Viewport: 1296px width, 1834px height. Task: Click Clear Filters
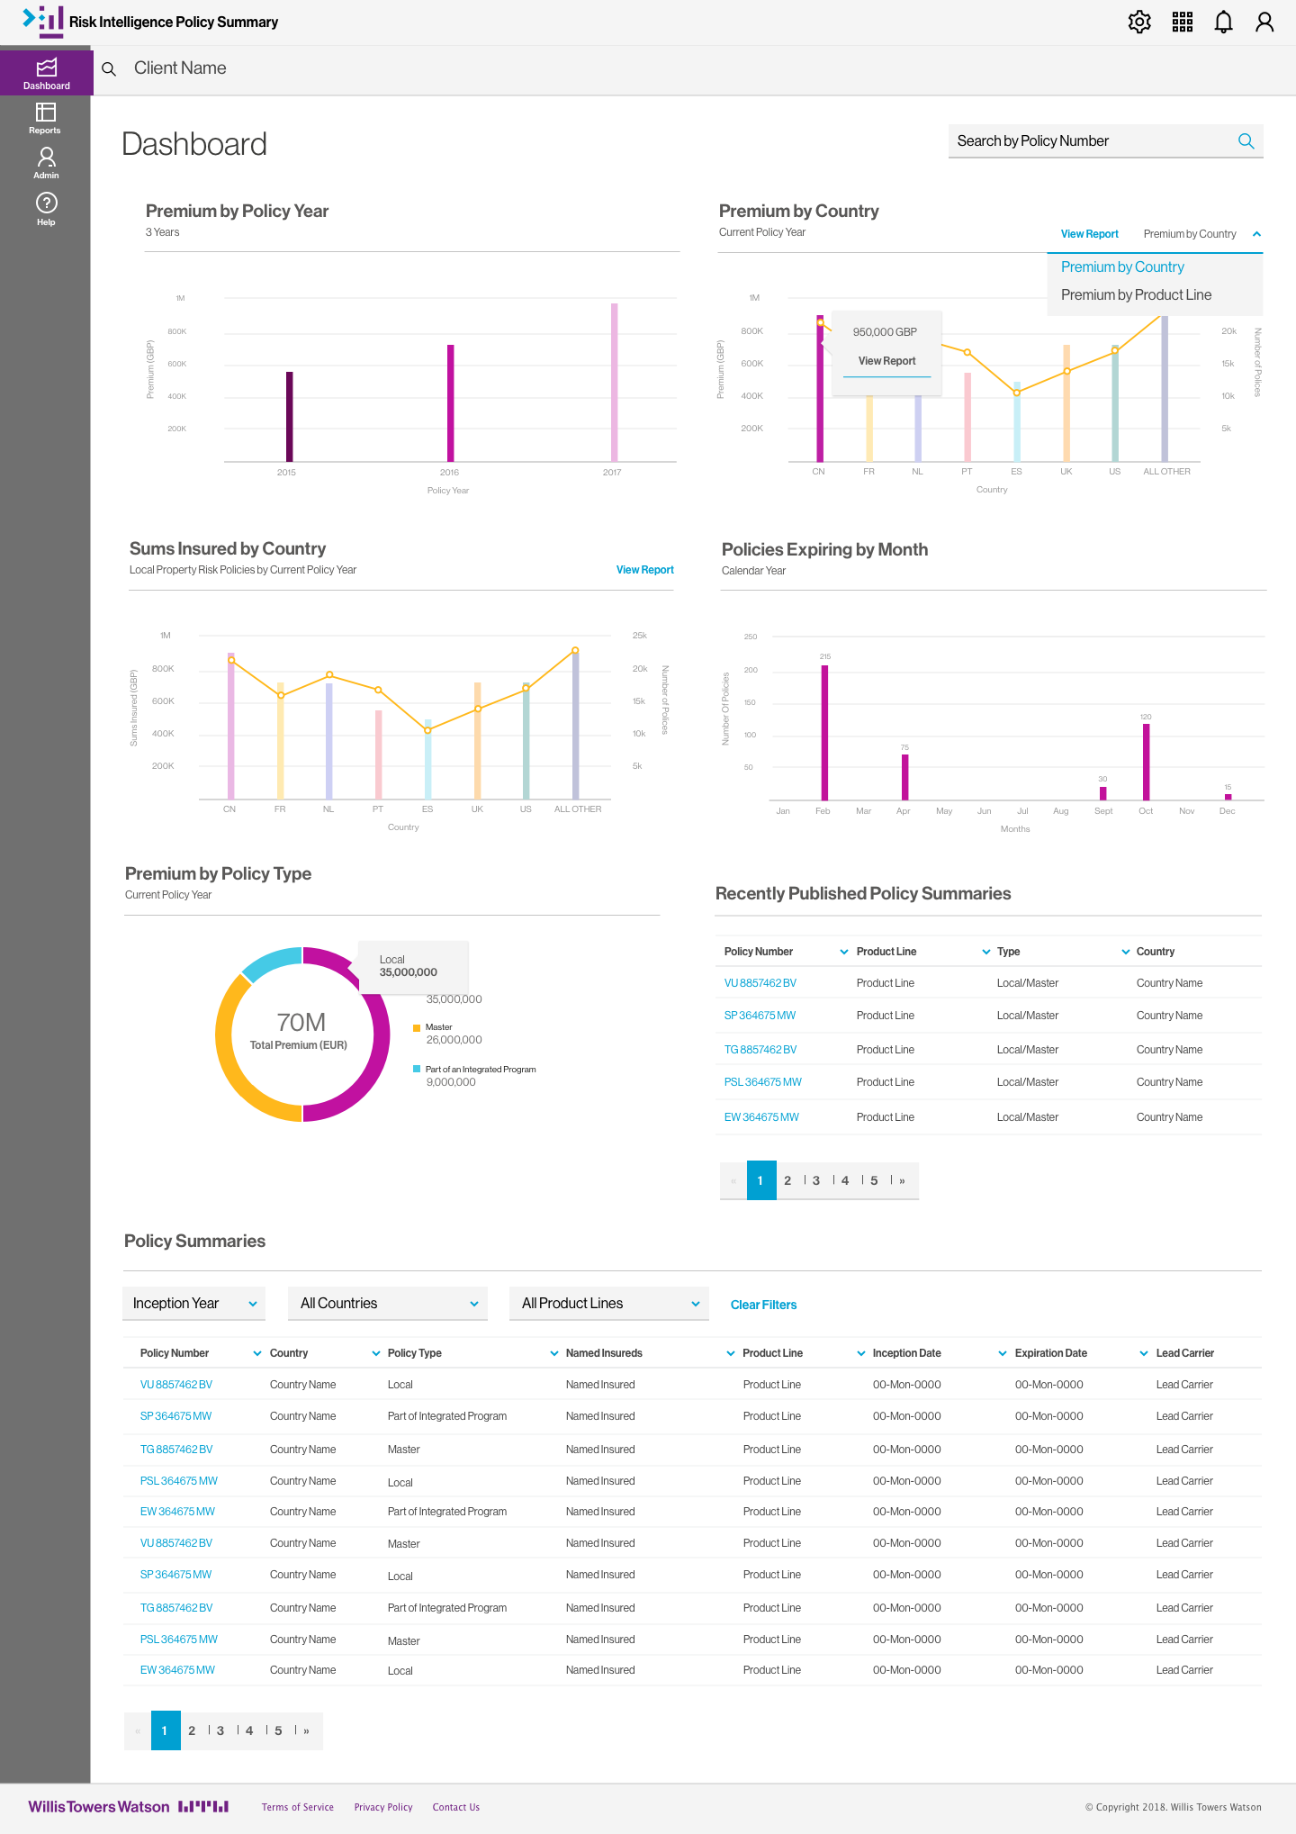763,1305
